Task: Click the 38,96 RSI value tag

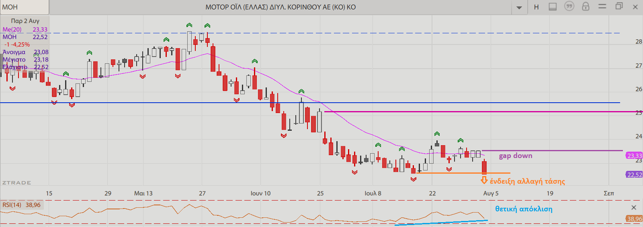Action: coord(634,219)
